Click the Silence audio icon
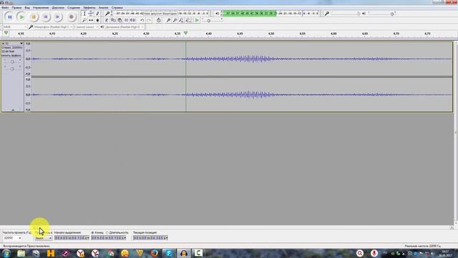This screenshot has width=458, height=258. tap(132, 20)
